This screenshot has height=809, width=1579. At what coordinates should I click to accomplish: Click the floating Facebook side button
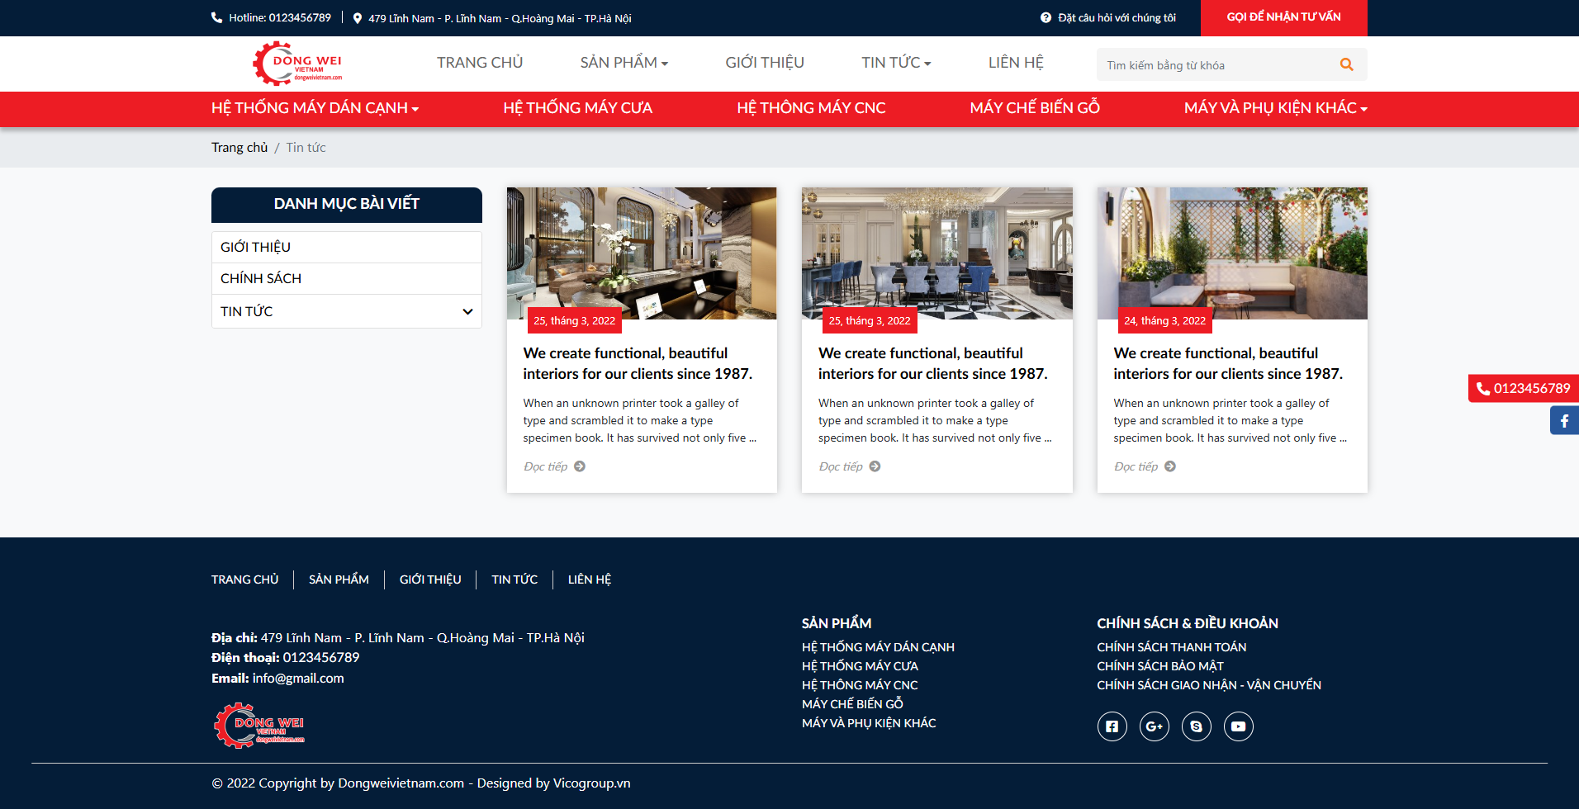pos(1564,421)
